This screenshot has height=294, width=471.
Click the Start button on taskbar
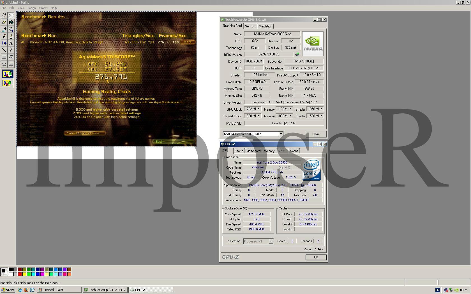pos(8,290)
